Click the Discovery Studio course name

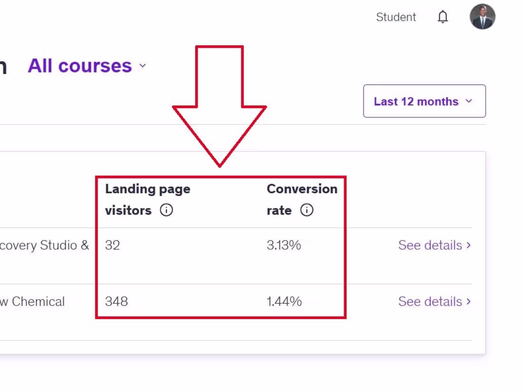pyautogui.click(x=45, y=245)
